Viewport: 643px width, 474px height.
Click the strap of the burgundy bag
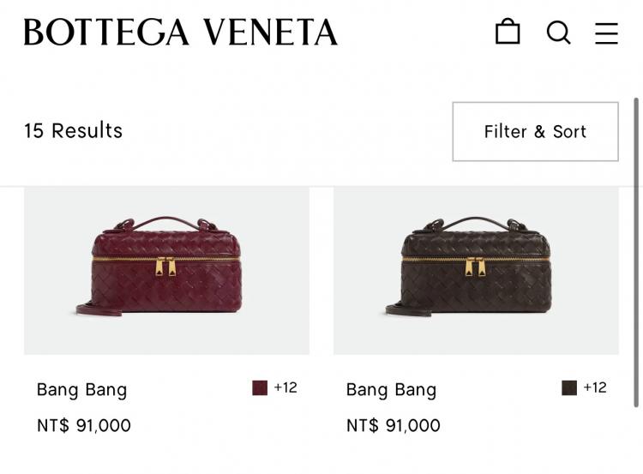click(99, 310)
